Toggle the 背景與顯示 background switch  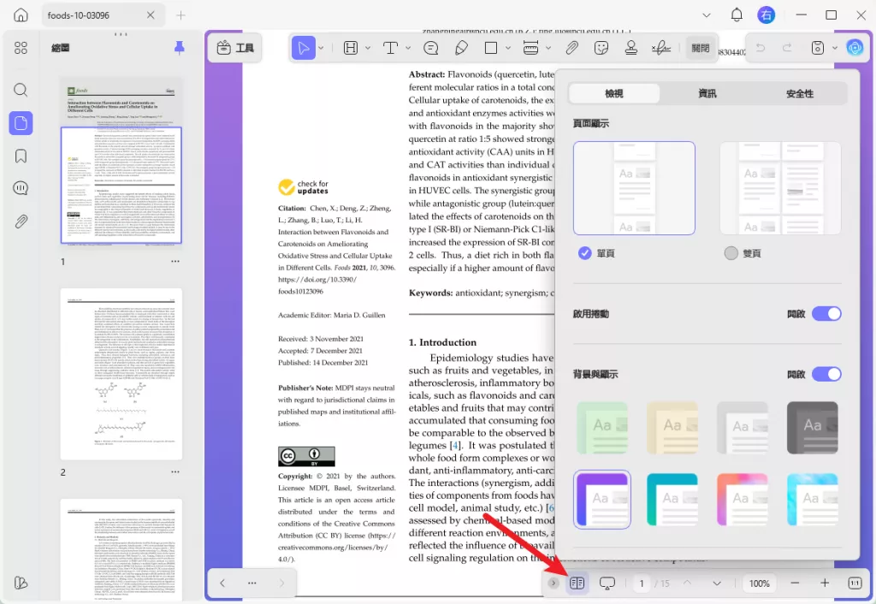point(826,375)
